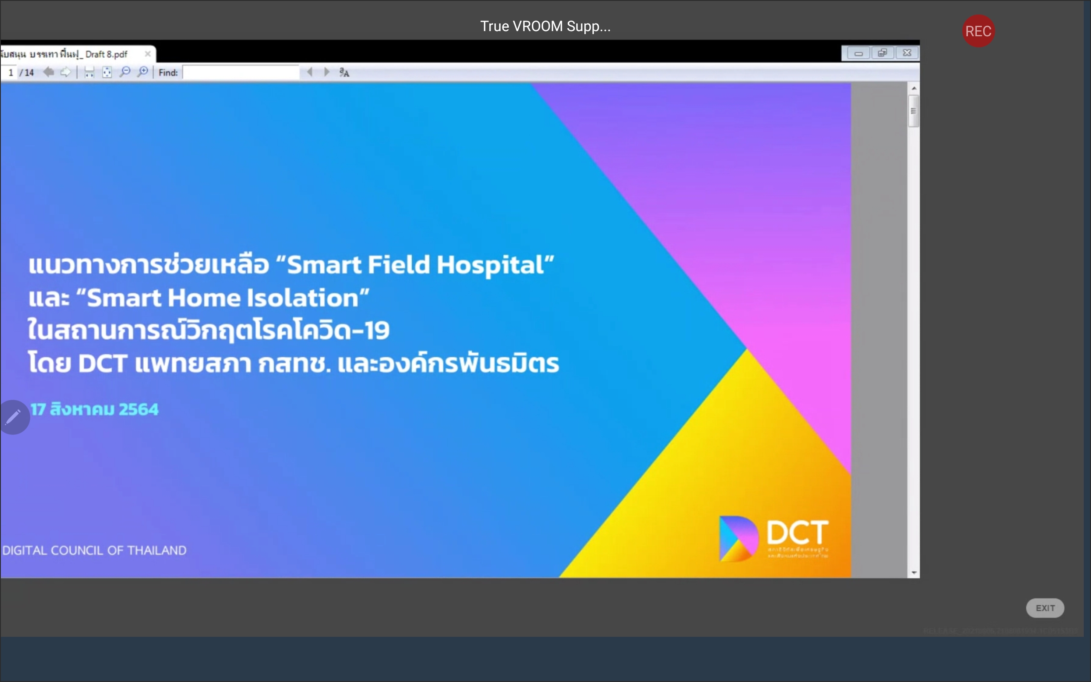Restore down the PDF viewer window

click(882, 53)
